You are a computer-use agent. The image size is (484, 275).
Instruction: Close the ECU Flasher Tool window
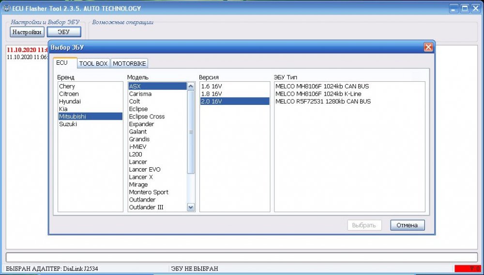(475, 8)
